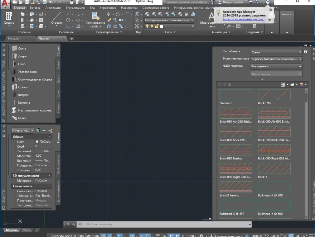Click the Move tool in Редактирование panel
Image resolution: width=315 pixels, height=237 pixels.
pyautogui.click(x=109, y=14)
